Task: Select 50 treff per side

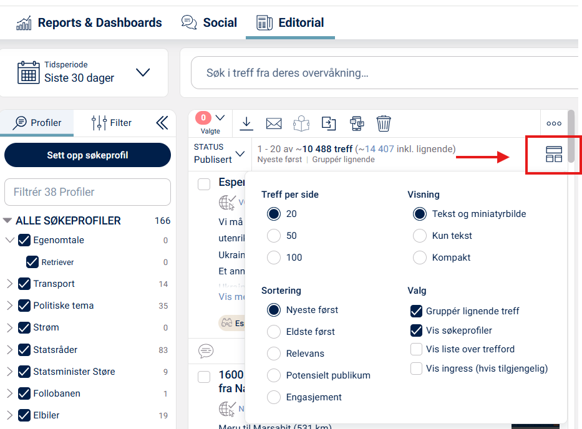Action: tap(274, 236)
